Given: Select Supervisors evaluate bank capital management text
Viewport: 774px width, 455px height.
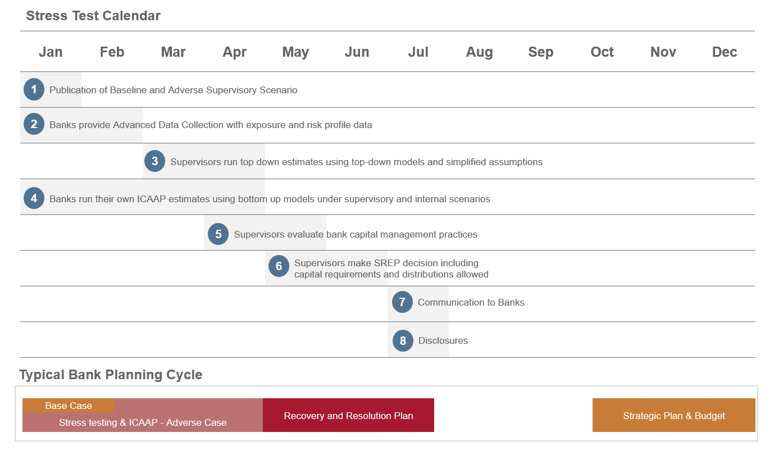Looking at the screenshot, I should pos(356,234).
